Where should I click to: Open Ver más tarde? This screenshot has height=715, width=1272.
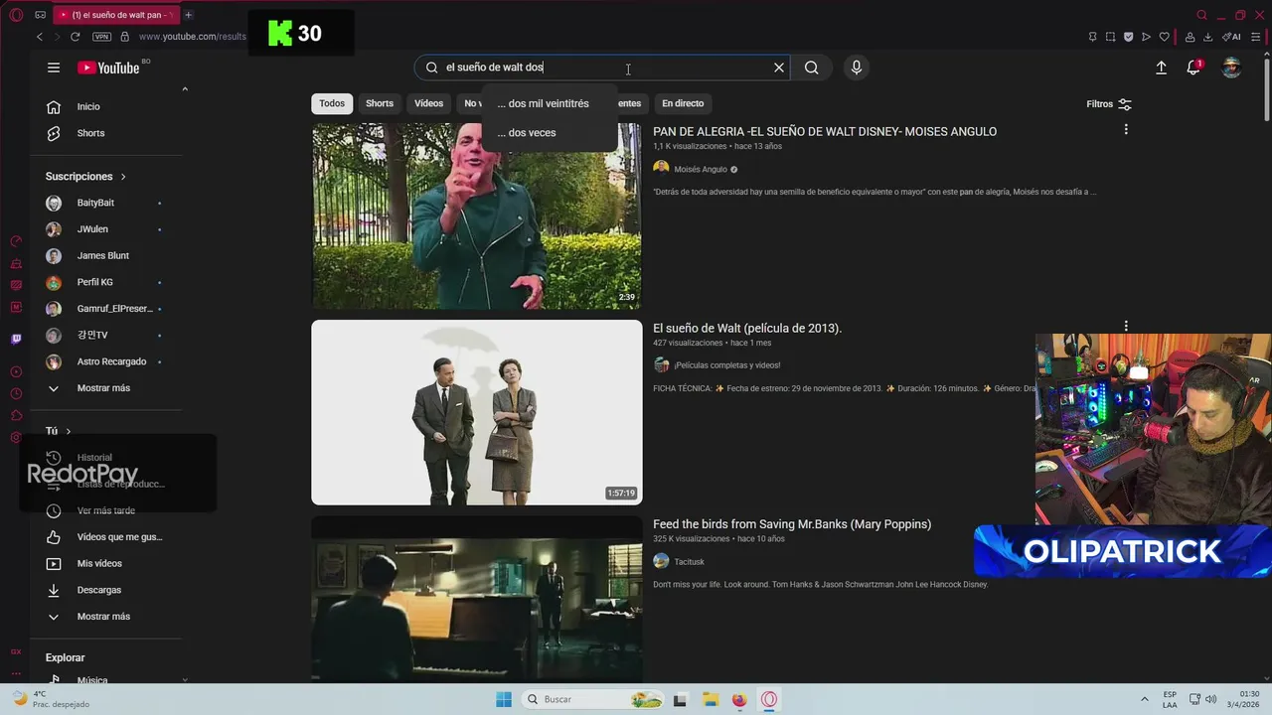tap(105, 510)
